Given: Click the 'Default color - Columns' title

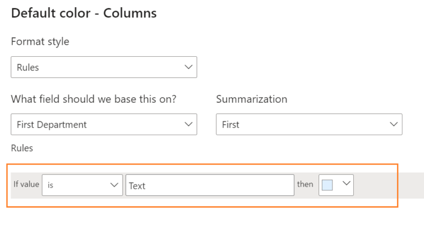Looking at the screenshot, I should 84,13.
